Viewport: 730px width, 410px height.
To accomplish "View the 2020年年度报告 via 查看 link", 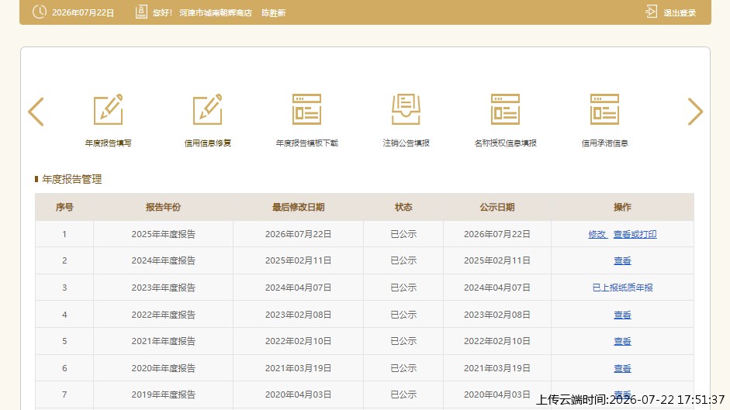I will tap(622, 368).
